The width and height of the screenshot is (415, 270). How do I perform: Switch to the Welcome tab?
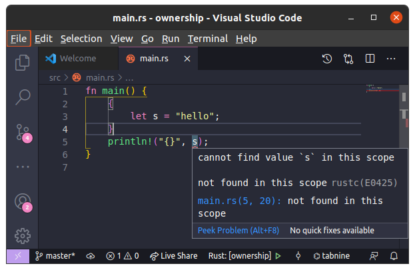[79, 59]
